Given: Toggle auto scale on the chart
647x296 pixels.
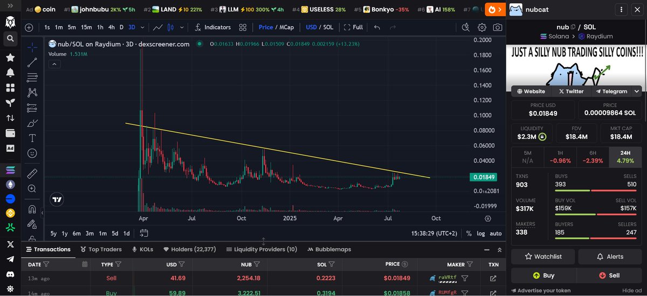Looking at the screenshot, I should (495, 234).
